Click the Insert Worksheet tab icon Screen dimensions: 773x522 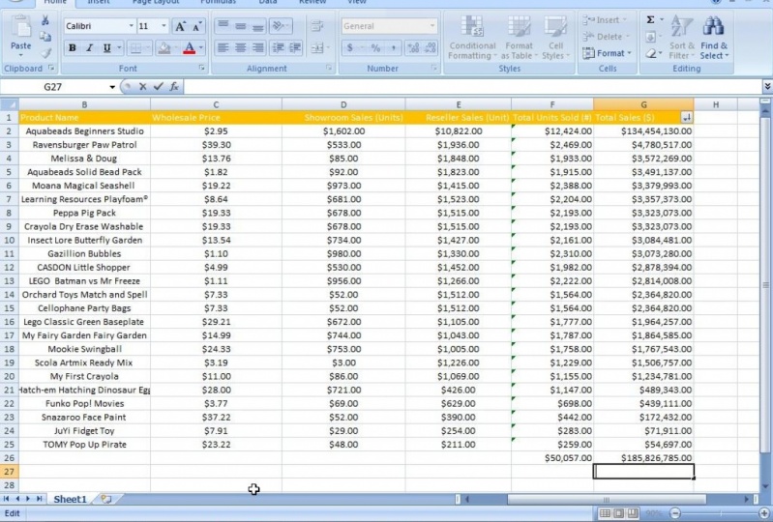106,499
